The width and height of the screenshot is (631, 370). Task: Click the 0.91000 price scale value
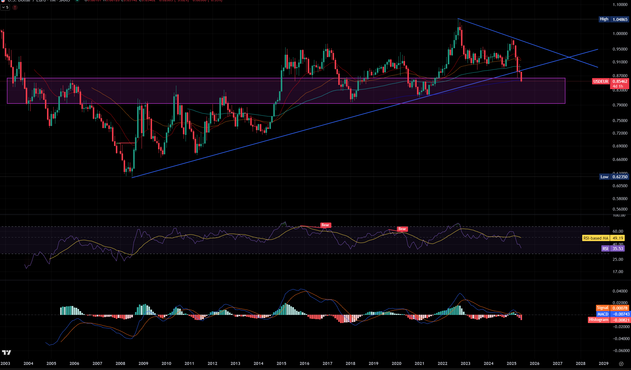(x=620, y=62)
